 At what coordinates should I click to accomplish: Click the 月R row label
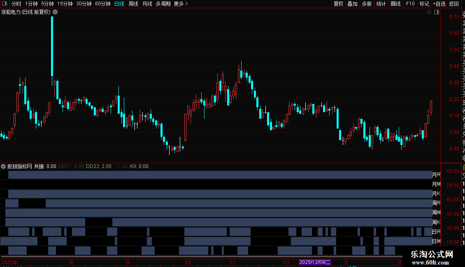[x=436, y=175]
